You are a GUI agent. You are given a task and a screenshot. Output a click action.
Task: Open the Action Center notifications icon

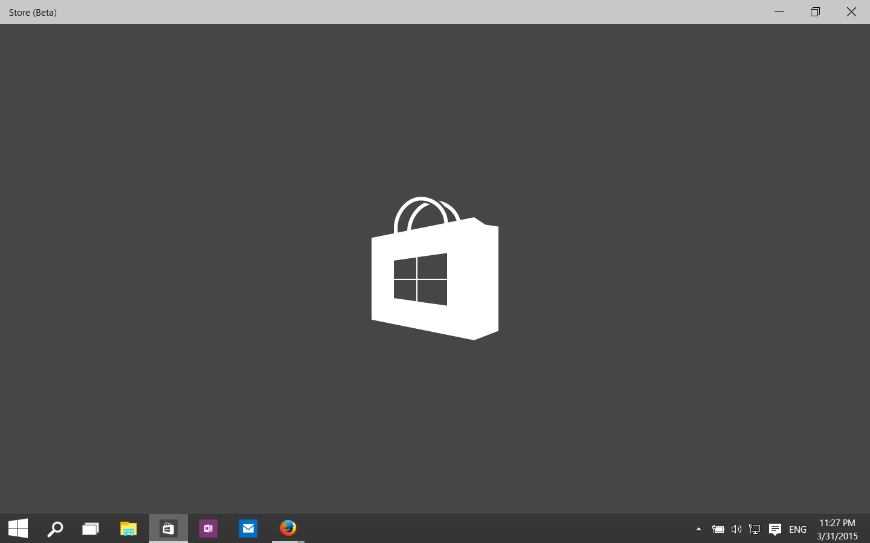point(775,529)
